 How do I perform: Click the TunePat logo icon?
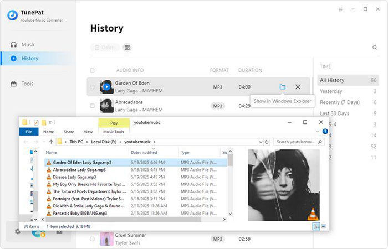coord(12,15)
